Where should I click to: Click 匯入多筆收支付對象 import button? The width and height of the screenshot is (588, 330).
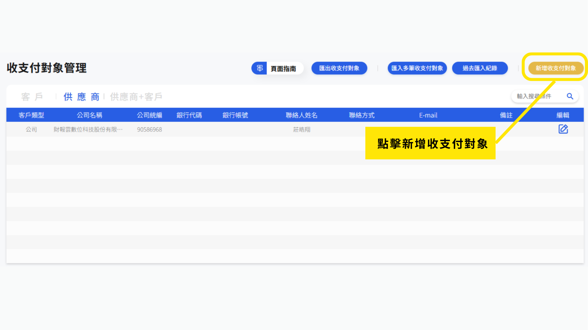pos(417,68)
